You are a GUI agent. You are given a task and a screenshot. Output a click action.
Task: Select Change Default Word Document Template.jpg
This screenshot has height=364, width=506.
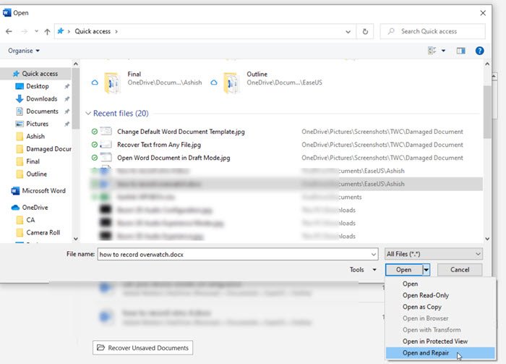(181, 132)
